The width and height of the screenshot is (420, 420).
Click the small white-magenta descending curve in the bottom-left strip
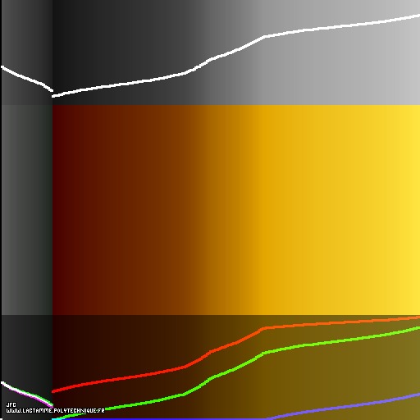pyautogui.click(x=27, y=394)
